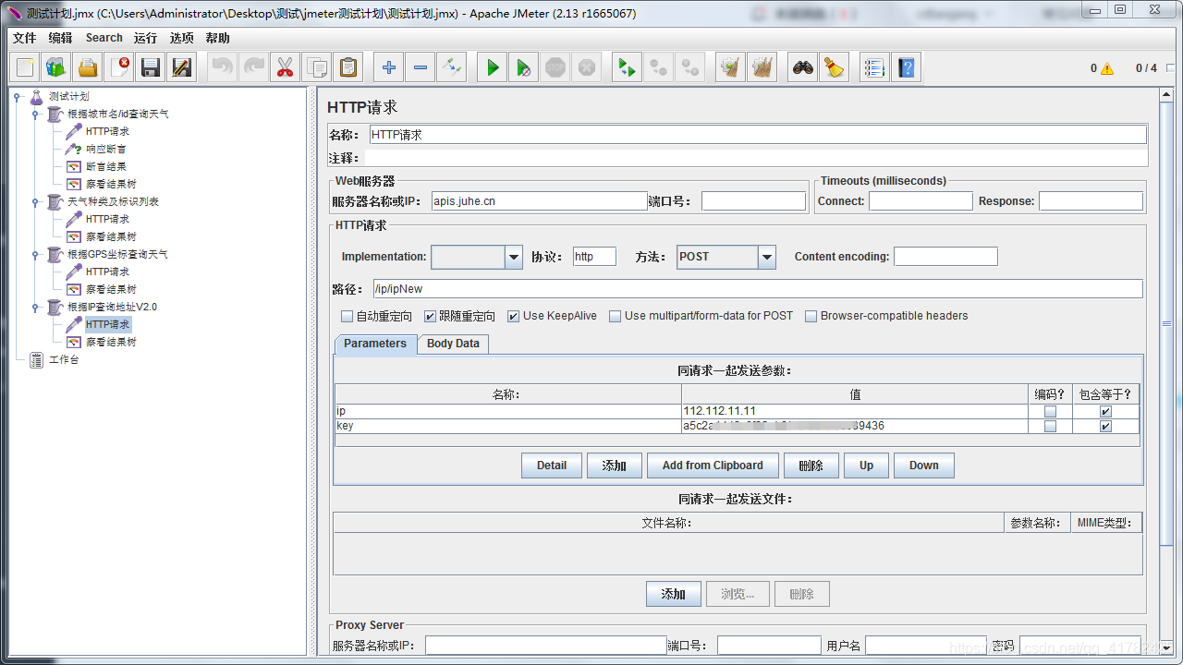Check the Browser-compatible headers checkbox
1183x665 pixels.
[811, 316]
